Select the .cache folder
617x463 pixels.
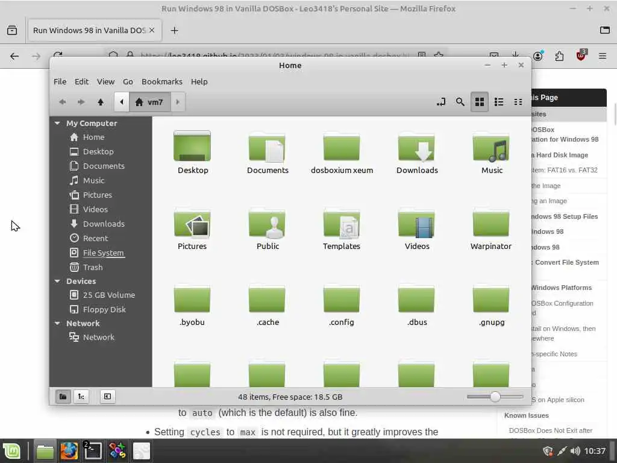267,299
